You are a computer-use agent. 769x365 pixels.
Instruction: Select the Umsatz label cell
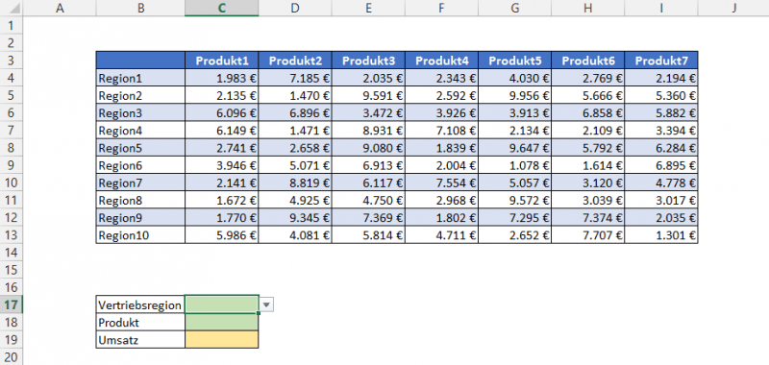click(140, 339)
